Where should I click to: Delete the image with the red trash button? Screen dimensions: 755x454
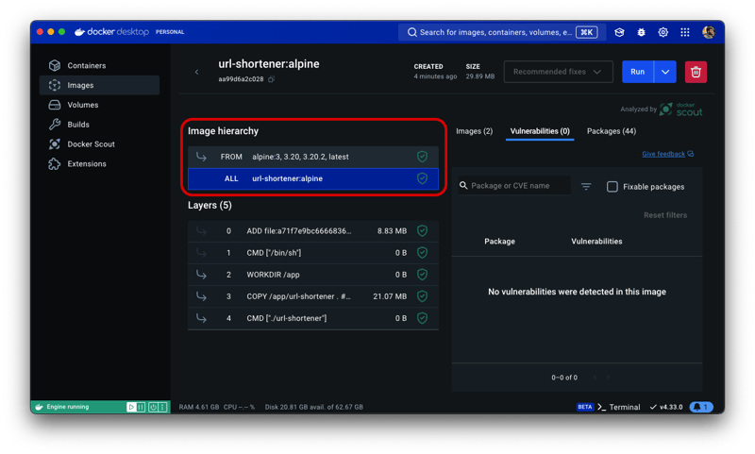[x=696, y=73]
